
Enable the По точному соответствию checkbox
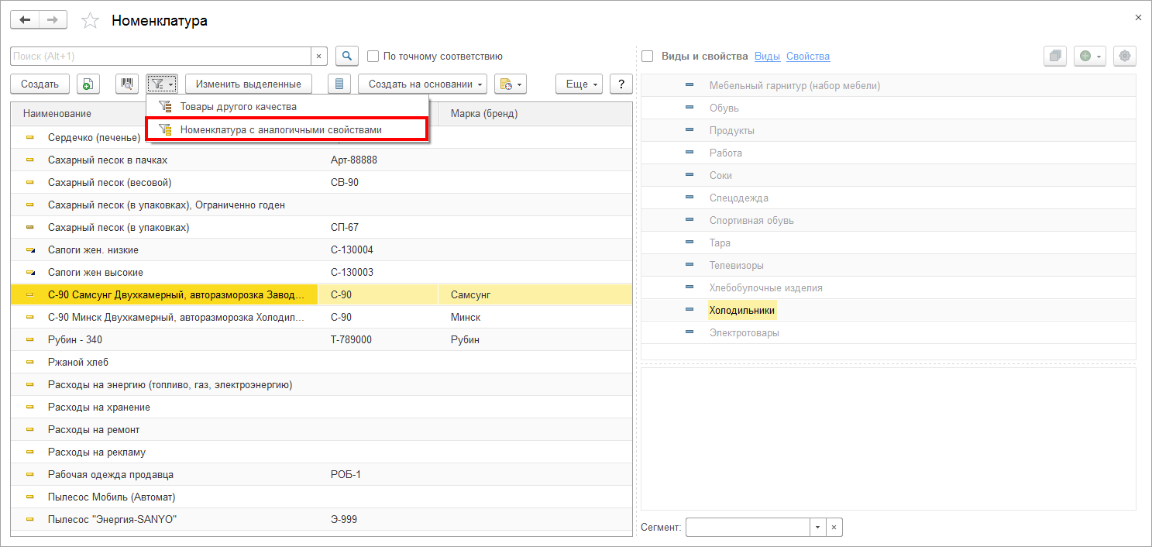click(x=373, y=56)
